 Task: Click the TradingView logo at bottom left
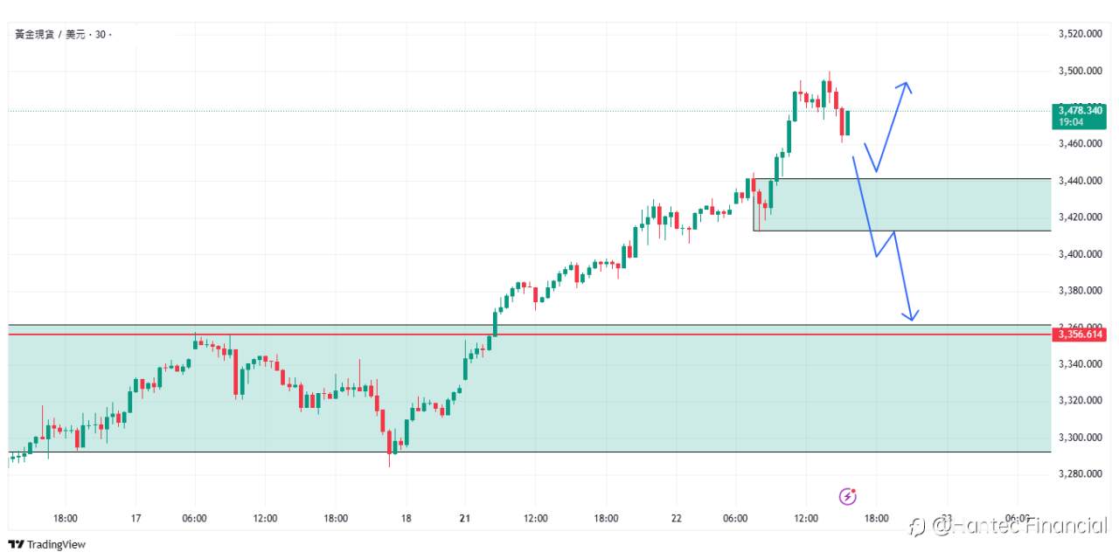[x=47, y=544]
